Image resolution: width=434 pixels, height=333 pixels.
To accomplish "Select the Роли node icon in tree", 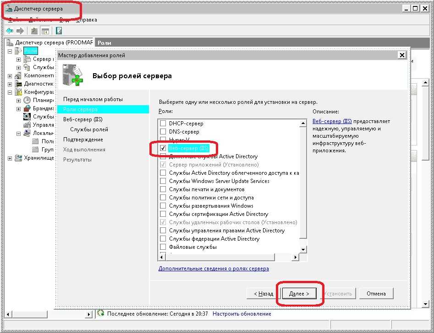I will click(18, 51).
